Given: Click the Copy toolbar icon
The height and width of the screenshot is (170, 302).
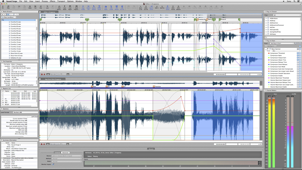Looking at the screenshot, I should (x=8, y=7).
